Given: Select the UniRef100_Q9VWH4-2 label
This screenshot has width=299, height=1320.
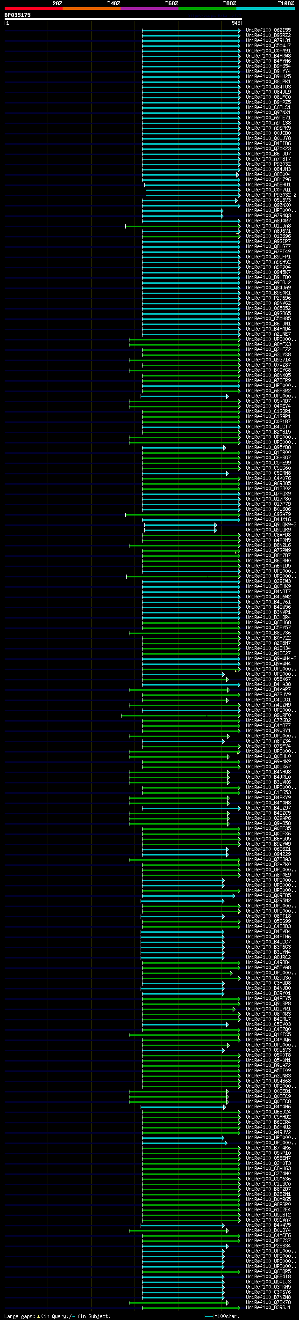Looking at the screenshot, I should coord(271,658).
